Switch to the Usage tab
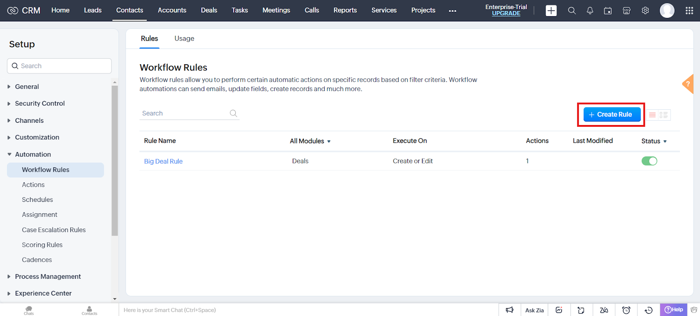 184,38
